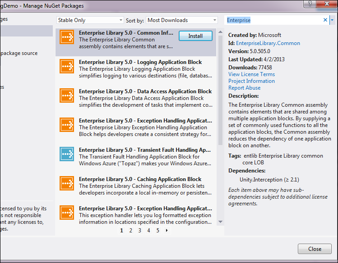Image resolution: width=338 pixels, height=263 pixels.
Task: Go to results page 4
Action: 149,231
